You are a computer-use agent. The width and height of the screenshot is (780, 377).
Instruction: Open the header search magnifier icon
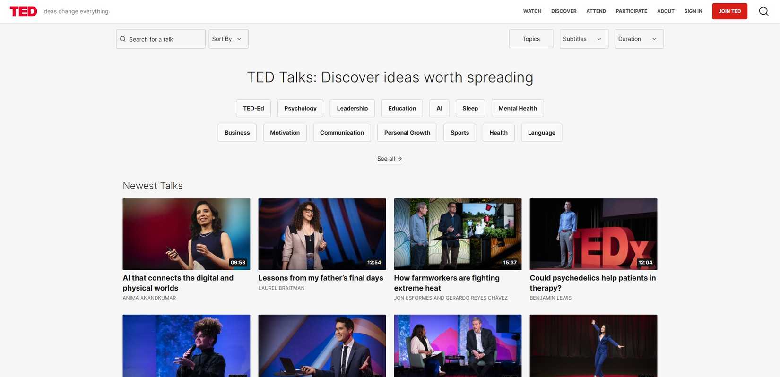click(x=763, y=11)
